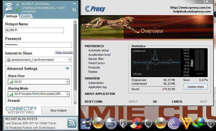Open the Chrome shield icon in the dock

pyautogui.click(x=148, y=123)
